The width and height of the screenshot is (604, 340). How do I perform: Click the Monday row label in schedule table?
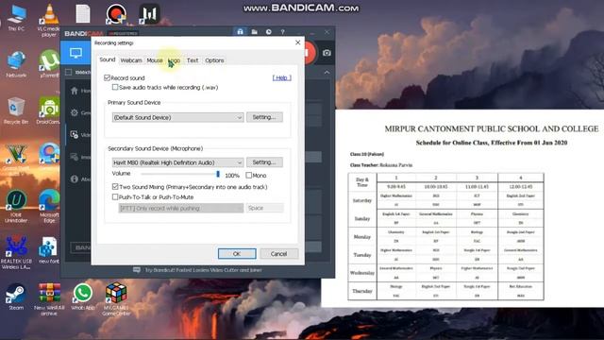pyautogui.click(x=362, y=237)
